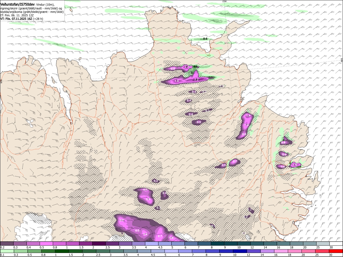Screen dimensions: 343x257
Task: Select the lower-row pink swatch between 18 and 20
Action: pos(295,251)
